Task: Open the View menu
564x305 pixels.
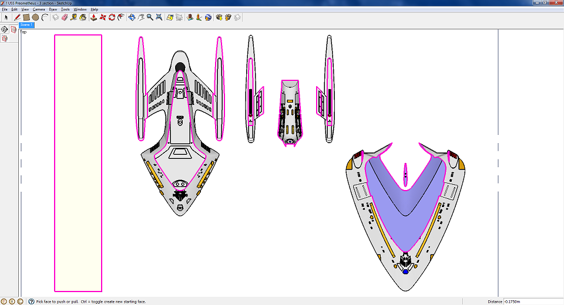Action: [x=25, y=9]
